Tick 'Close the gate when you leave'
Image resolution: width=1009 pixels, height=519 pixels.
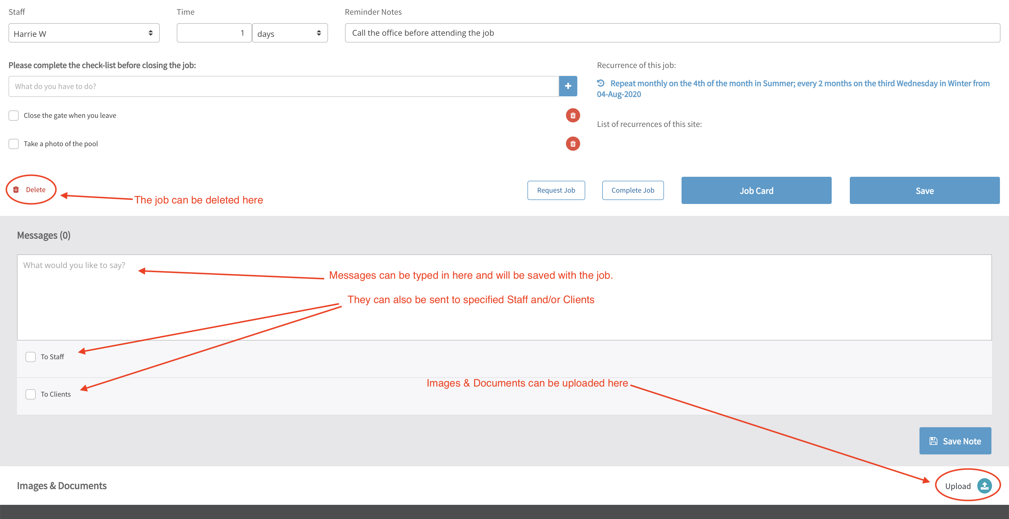[x=14, y=116]
